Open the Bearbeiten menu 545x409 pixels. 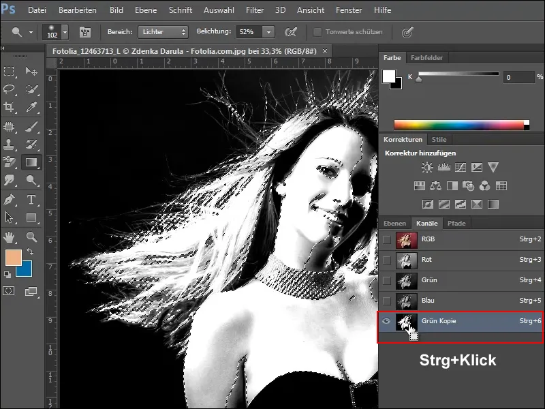tap(78, 10)
